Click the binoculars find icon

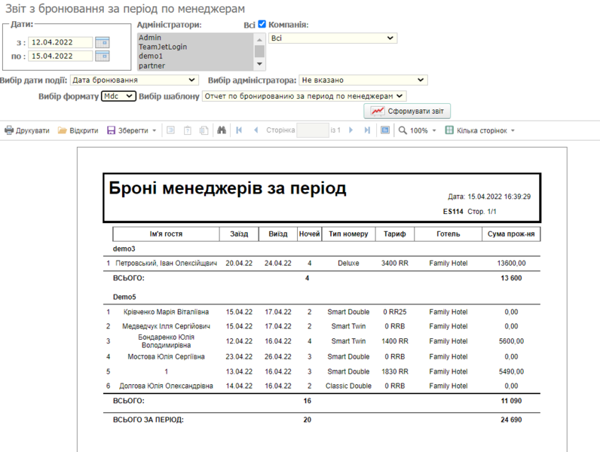click(222, 130)
